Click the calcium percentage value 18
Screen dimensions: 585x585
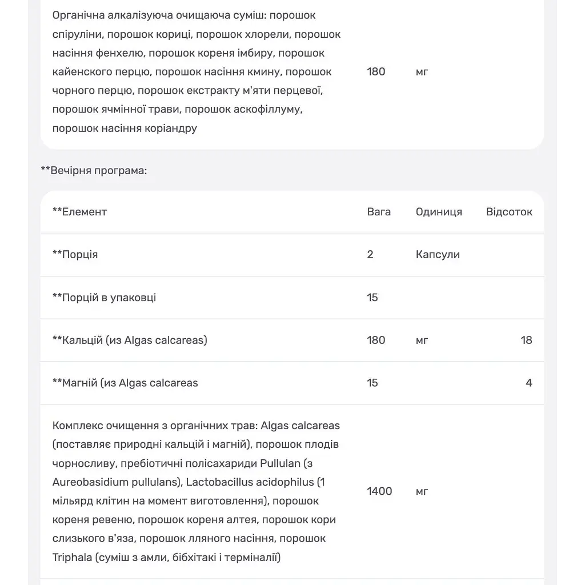coord(526,340)
